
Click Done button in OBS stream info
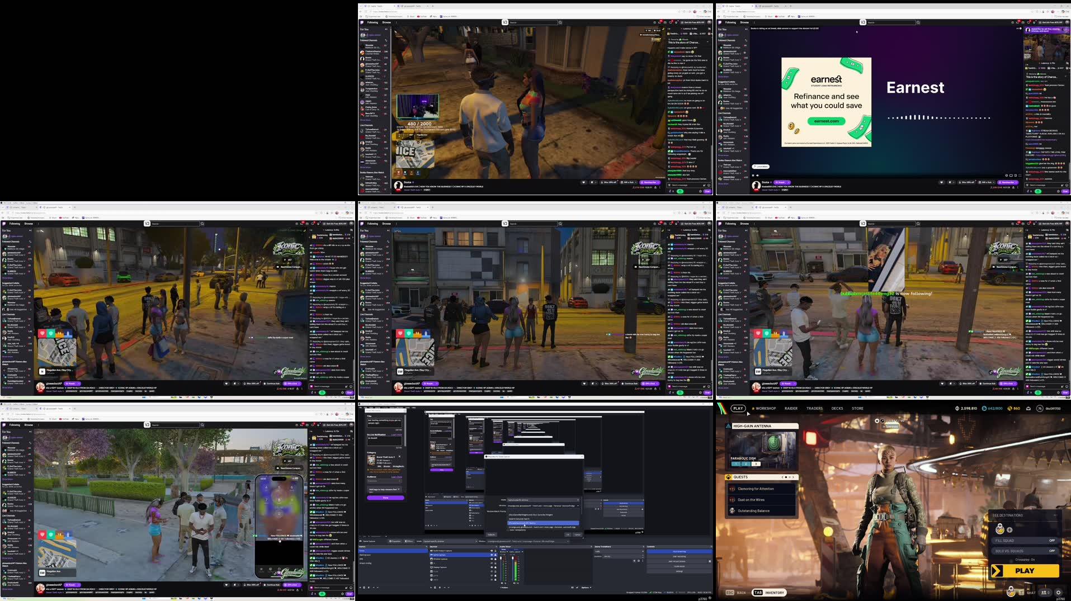[385, 498]
